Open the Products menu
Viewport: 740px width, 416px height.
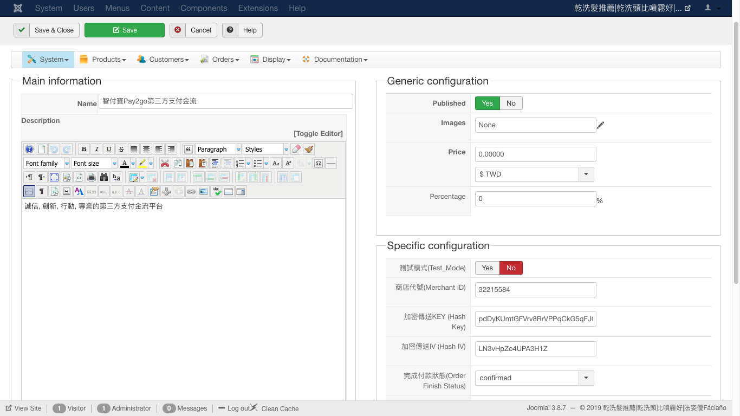pos(103,60)
